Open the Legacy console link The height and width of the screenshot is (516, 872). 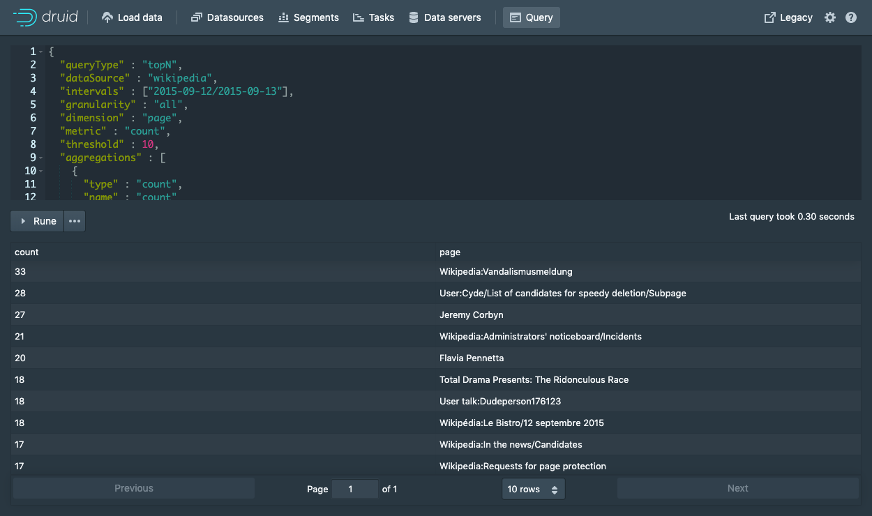pyautogui.click(x=788, y=17)
